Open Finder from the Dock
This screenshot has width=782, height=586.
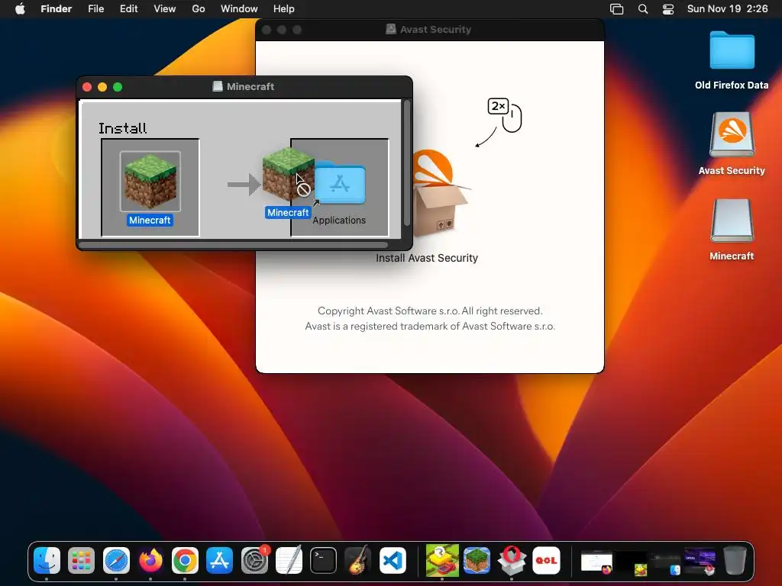(x=47, y=560)
